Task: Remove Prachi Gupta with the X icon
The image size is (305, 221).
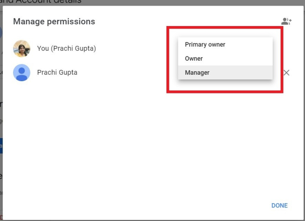Action: pyautogui.click(x=286, y=73)
